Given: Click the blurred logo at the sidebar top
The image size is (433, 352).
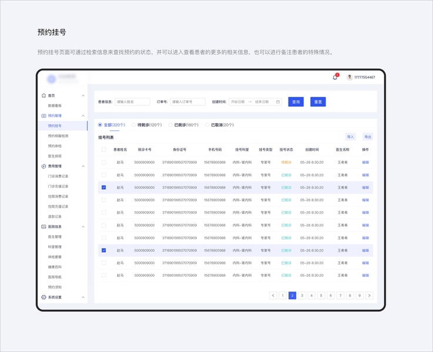Looking at the screenshot, I should point(51,79).
